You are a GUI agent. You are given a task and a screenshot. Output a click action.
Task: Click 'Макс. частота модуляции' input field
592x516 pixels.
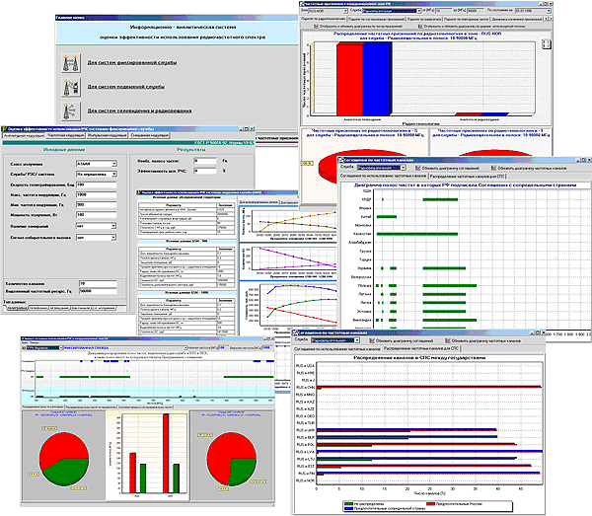tap(97, 194)
